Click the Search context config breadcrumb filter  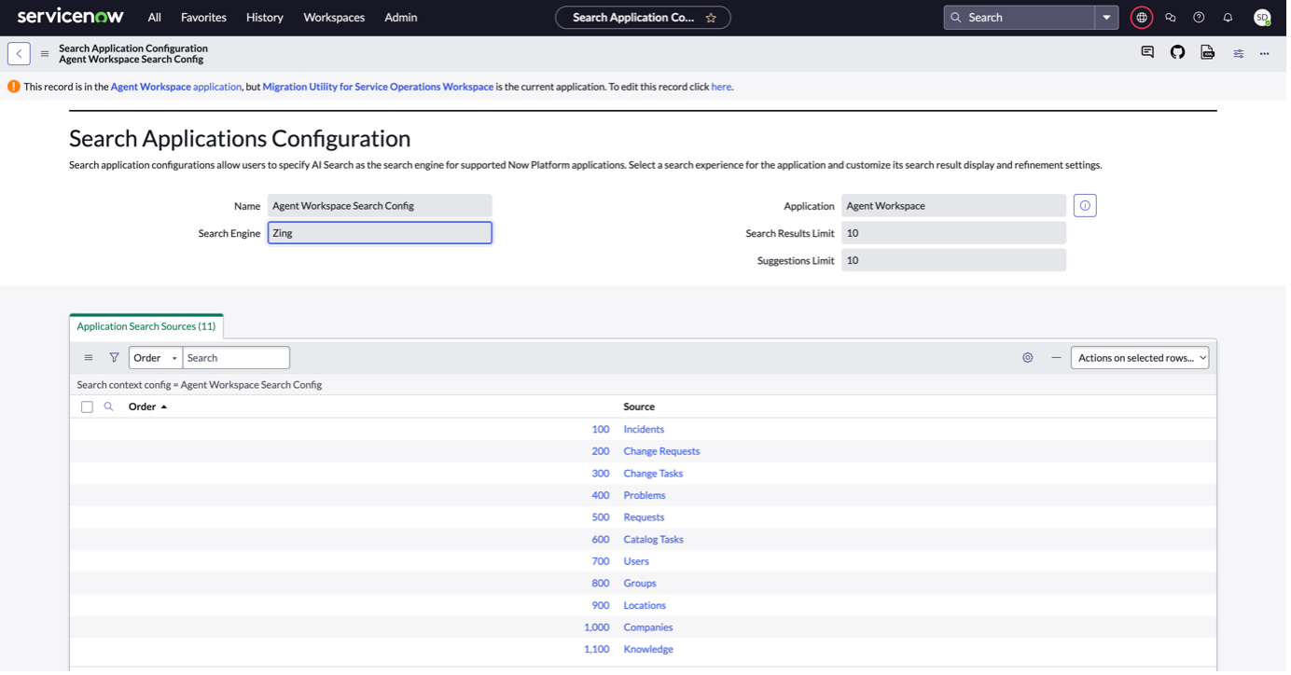[x=200, y=386]
